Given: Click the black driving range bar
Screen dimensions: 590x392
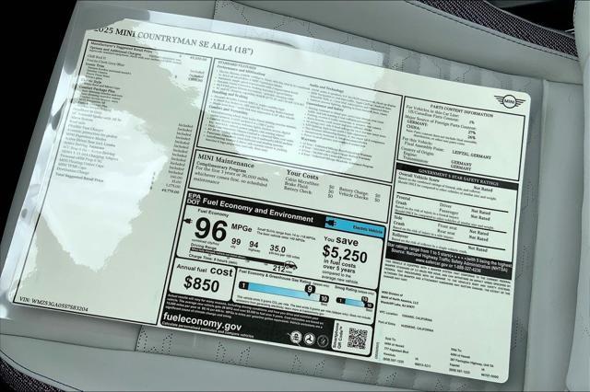Looking at the screenshot, I should tap(237, 255).
